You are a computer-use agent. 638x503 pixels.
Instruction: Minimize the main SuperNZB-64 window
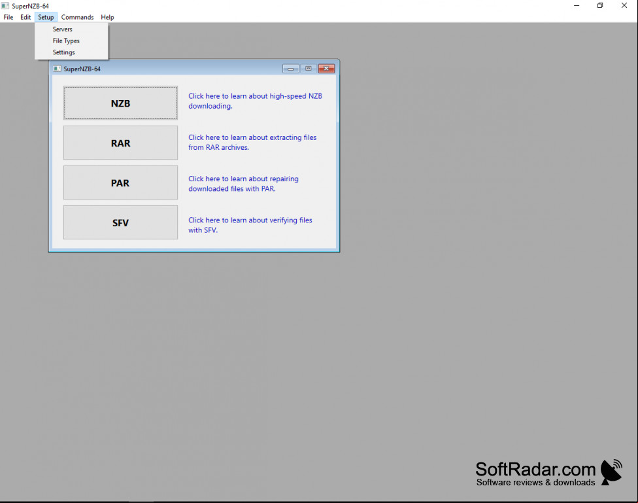[577, 6]
